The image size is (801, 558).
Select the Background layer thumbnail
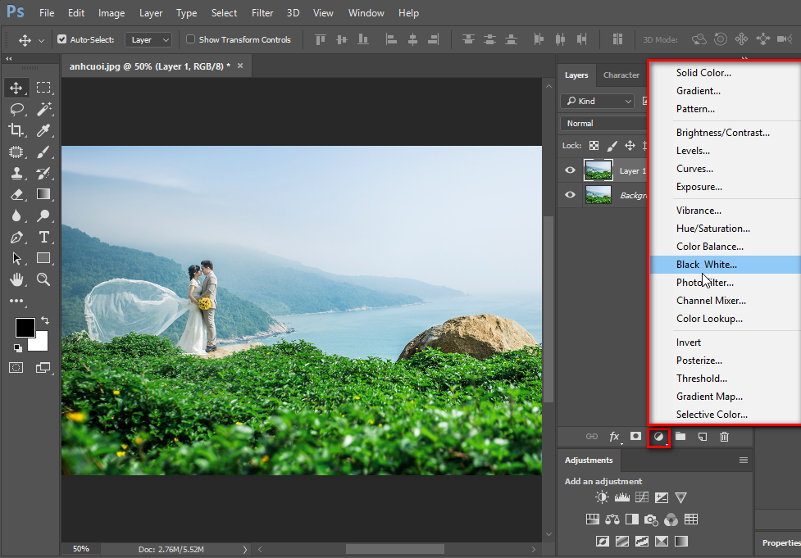[598, 195]
